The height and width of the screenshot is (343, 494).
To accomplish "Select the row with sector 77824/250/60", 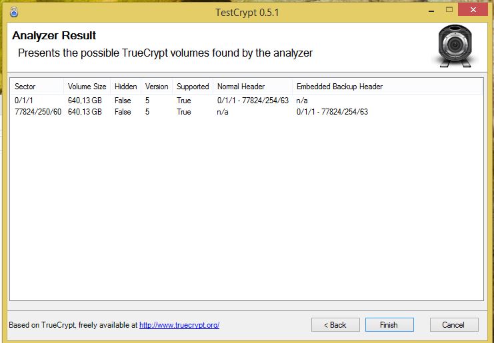I will (247, 112).
